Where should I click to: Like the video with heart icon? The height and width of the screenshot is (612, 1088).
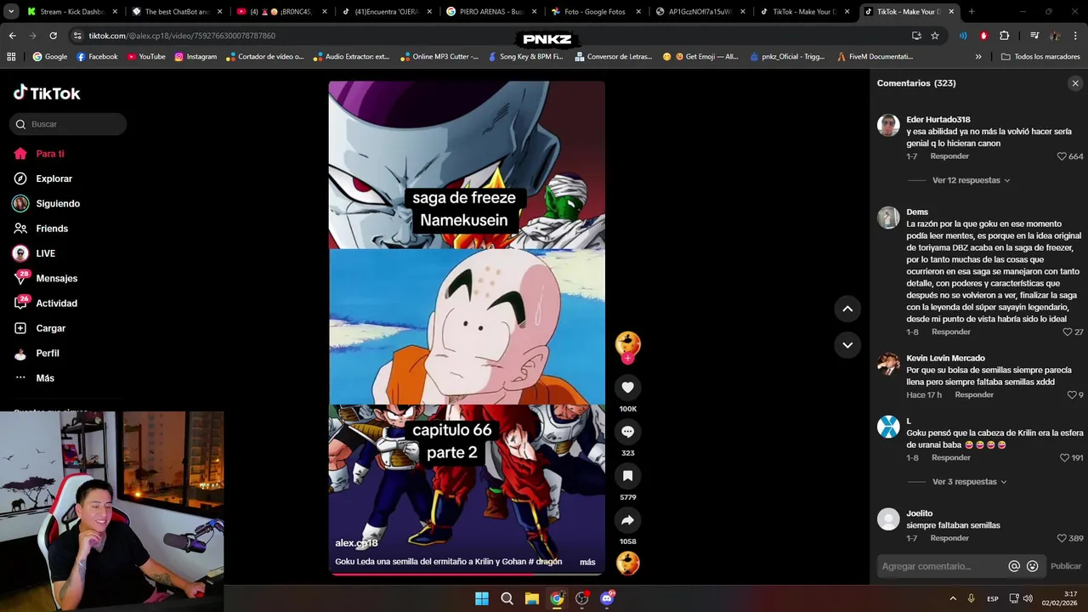627,388
